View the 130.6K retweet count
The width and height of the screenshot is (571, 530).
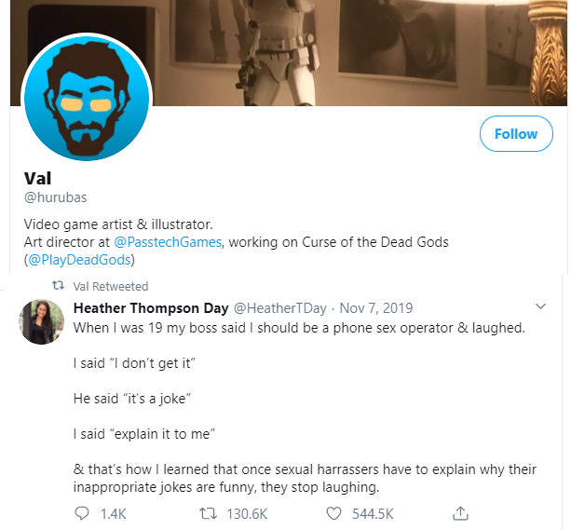point(248,513)
